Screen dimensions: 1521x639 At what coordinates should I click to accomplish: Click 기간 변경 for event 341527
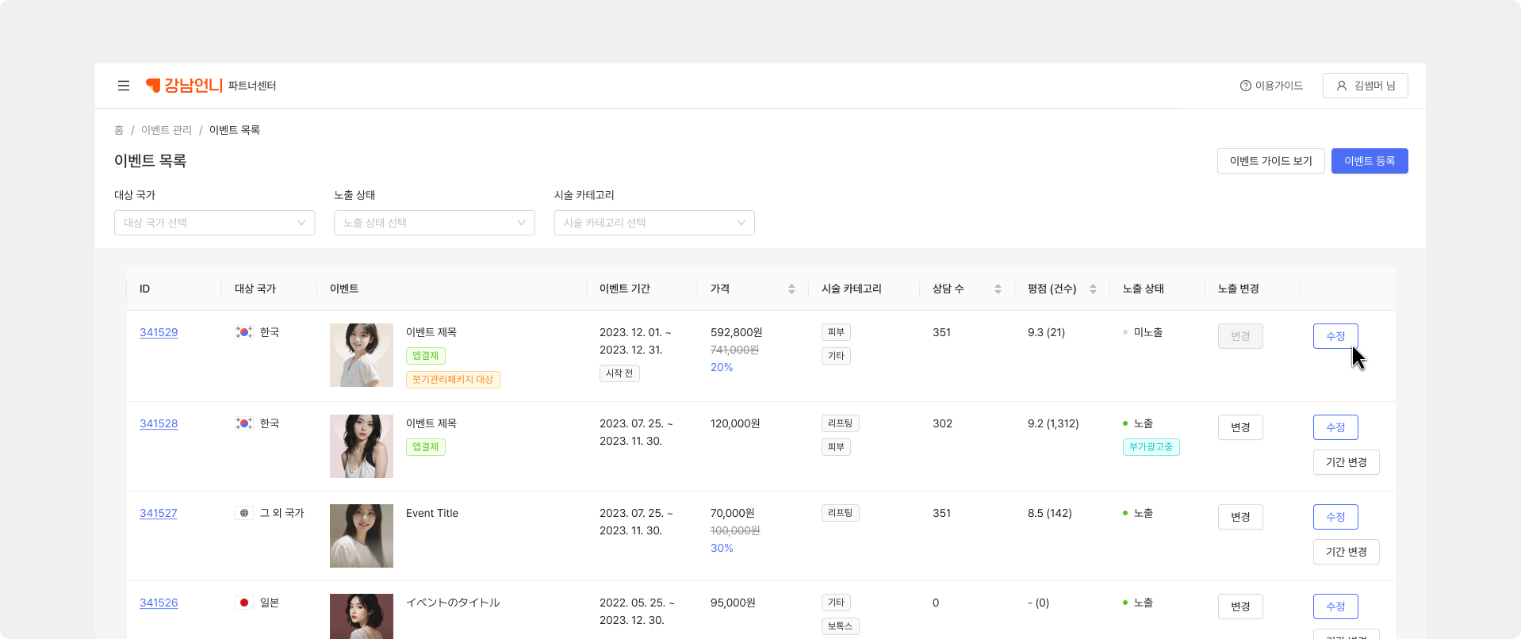(1346, 552)
